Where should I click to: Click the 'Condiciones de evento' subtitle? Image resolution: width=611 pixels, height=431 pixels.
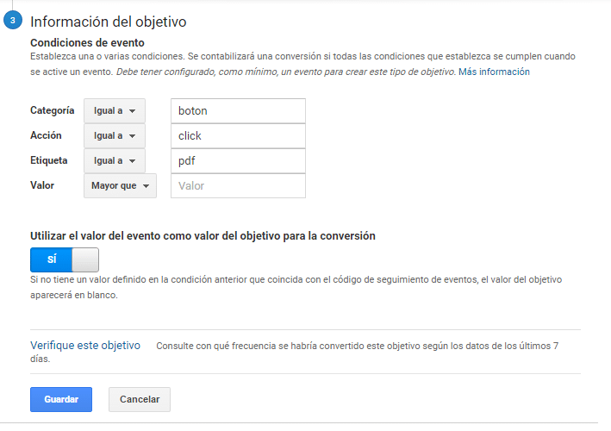coord(87,43)
